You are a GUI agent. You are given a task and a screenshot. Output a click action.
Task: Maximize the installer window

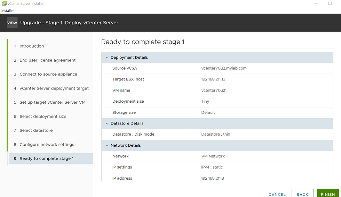[330, 3]
